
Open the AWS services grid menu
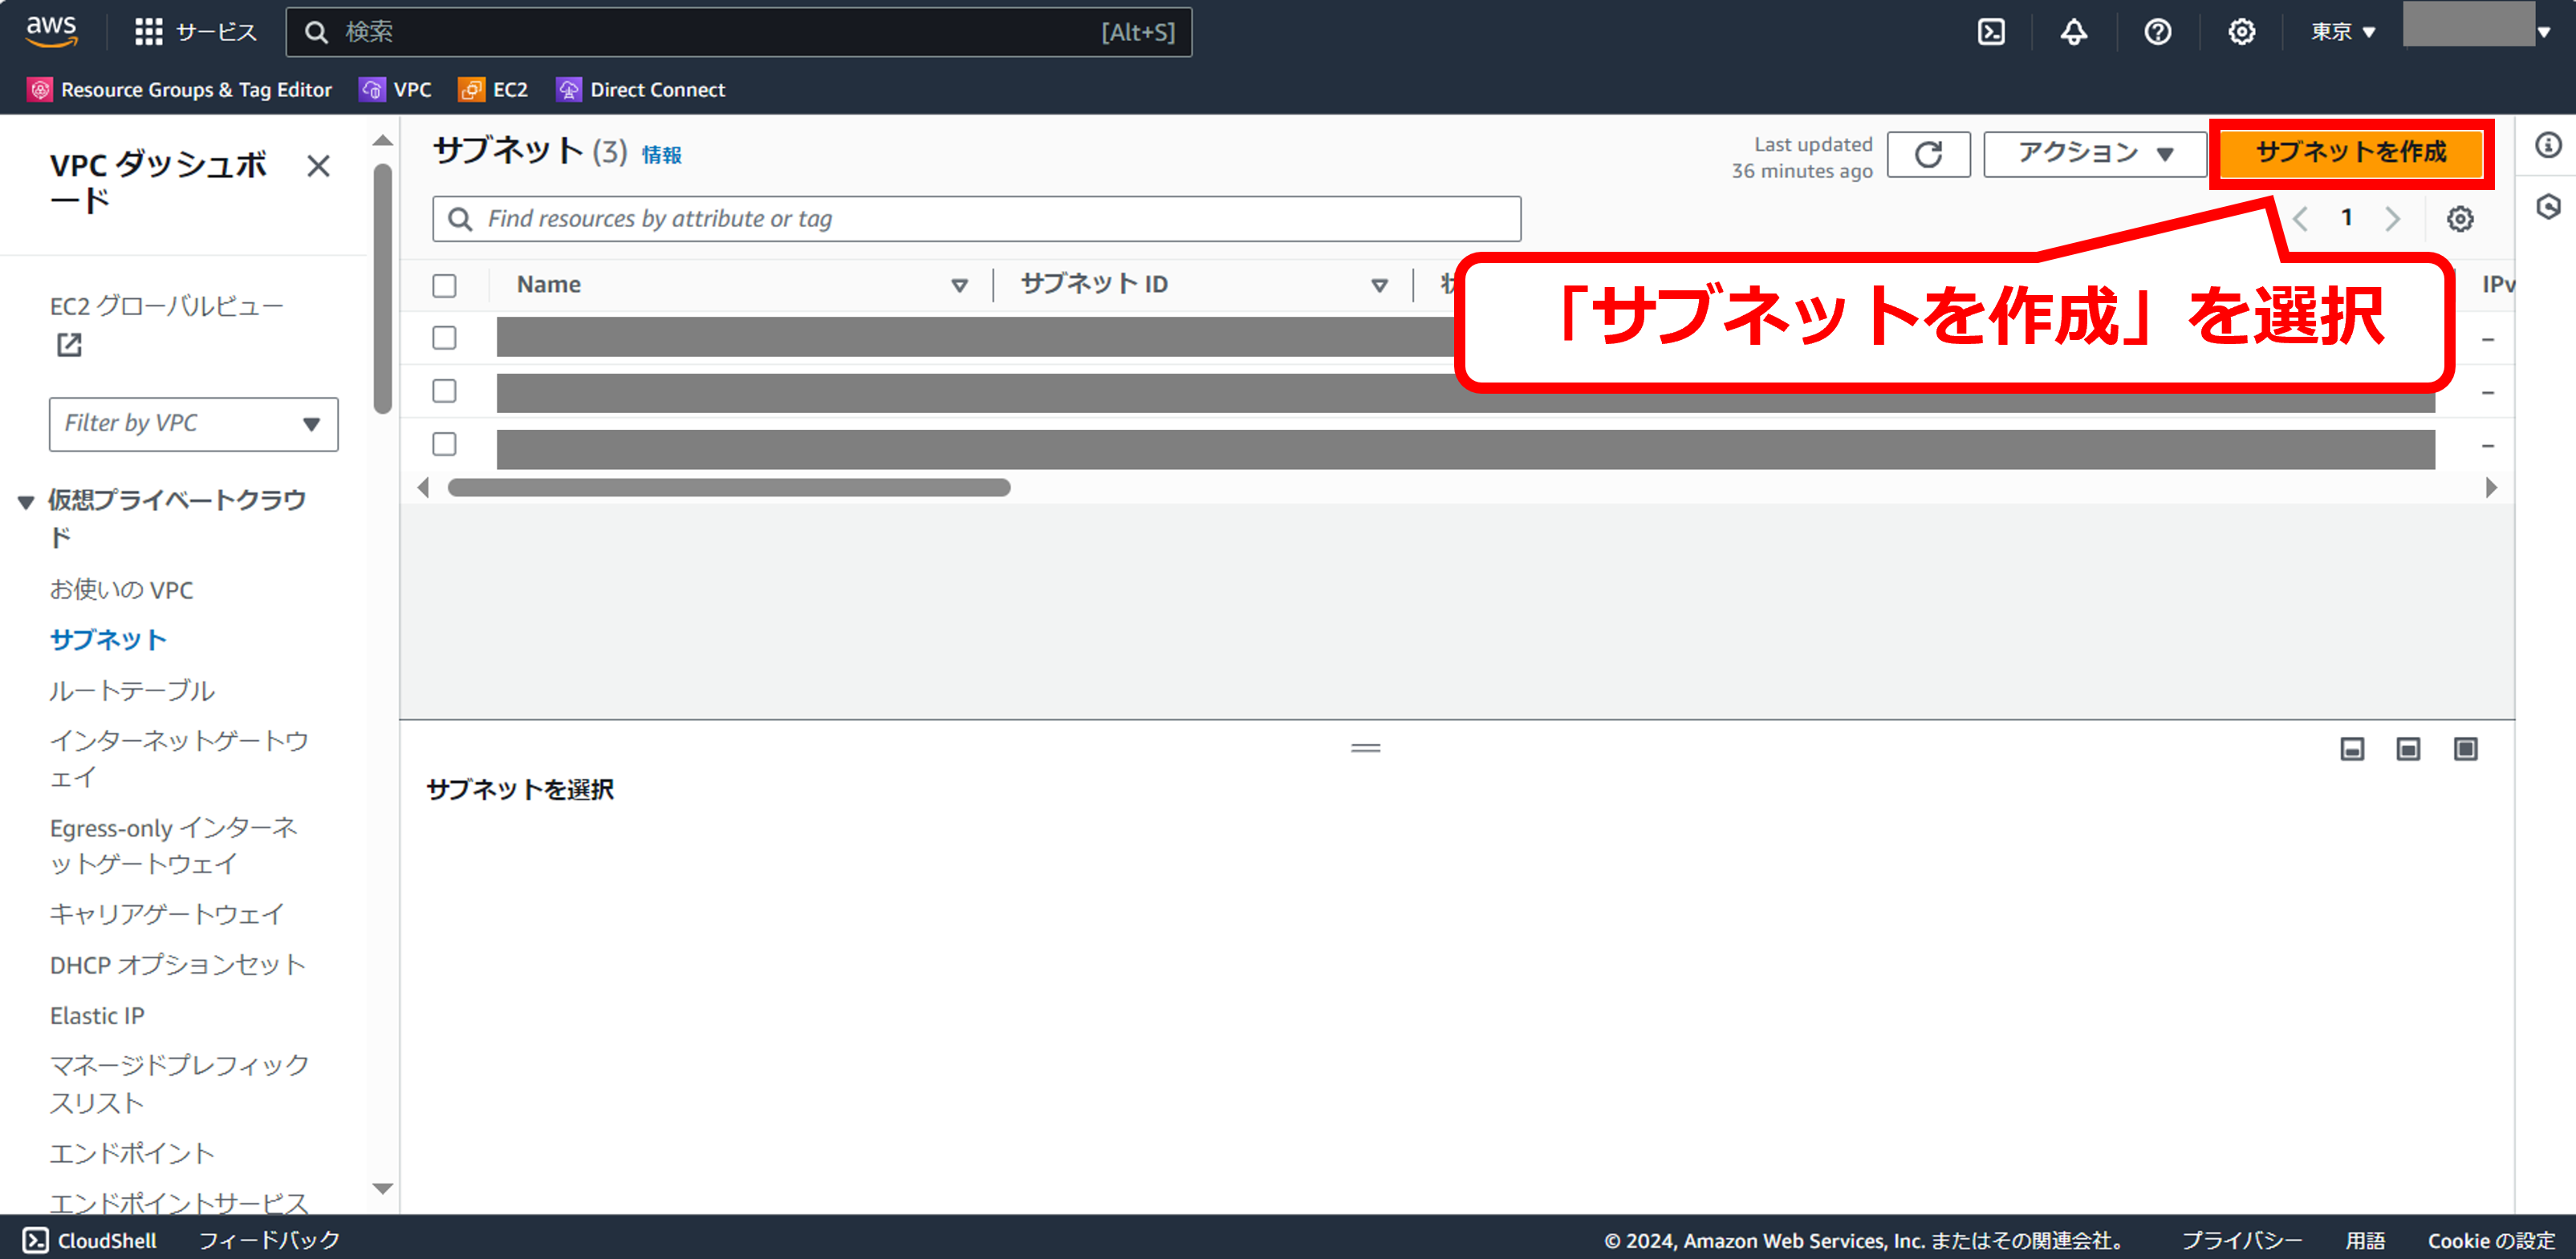click(148, 32)
